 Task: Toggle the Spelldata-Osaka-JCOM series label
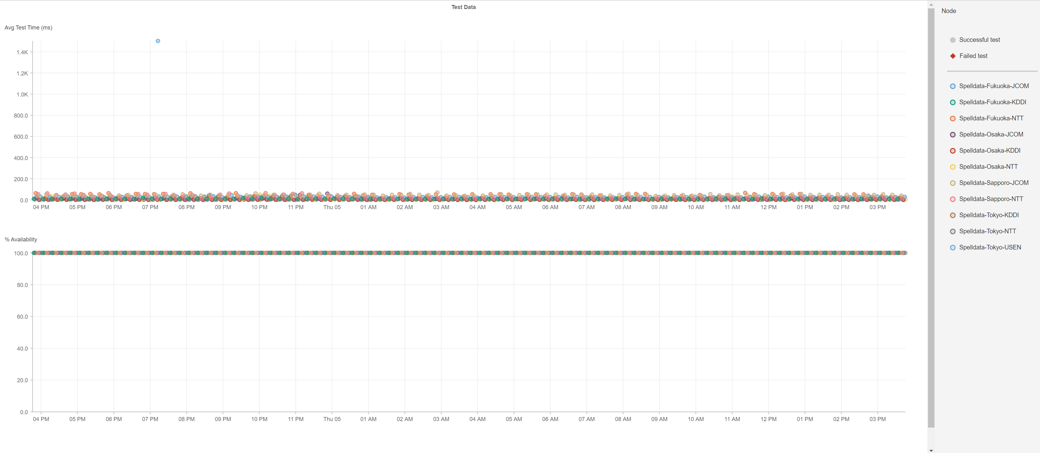tap(991, 134)
